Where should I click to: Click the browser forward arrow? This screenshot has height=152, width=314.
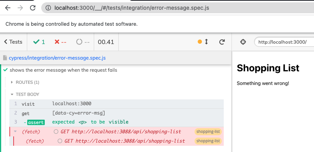(20, 8)
